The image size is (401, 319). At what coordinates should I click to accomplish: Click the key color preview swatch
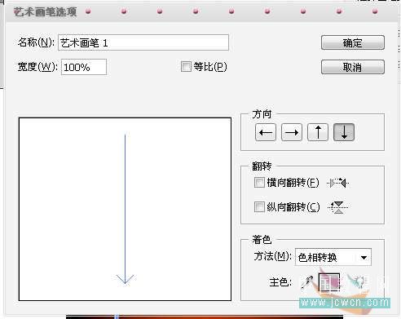tap(329, 282)
